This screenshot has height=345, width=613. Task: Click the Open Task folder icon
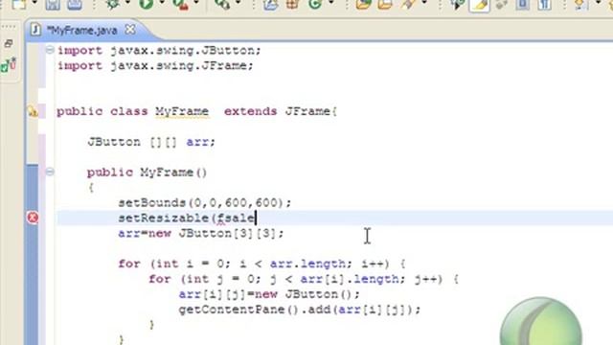click(385, 4)
